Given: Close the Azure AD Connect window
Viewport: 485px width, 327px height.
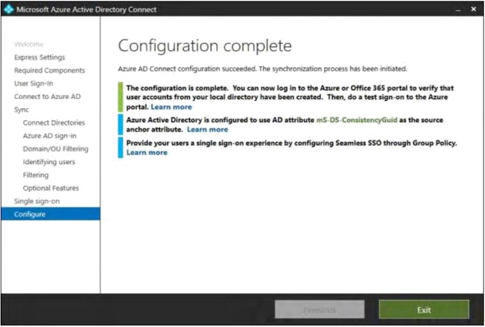Looking at the screenshot, I should point(473,9).
